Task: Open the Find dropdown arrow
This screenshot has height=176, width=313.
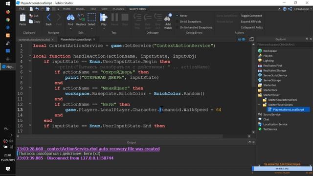Action: click(70, 28)
